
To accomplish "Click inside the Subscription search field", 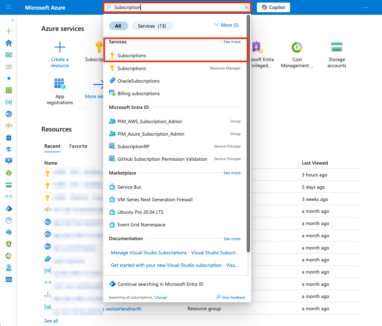I will [x=177, y=7].
